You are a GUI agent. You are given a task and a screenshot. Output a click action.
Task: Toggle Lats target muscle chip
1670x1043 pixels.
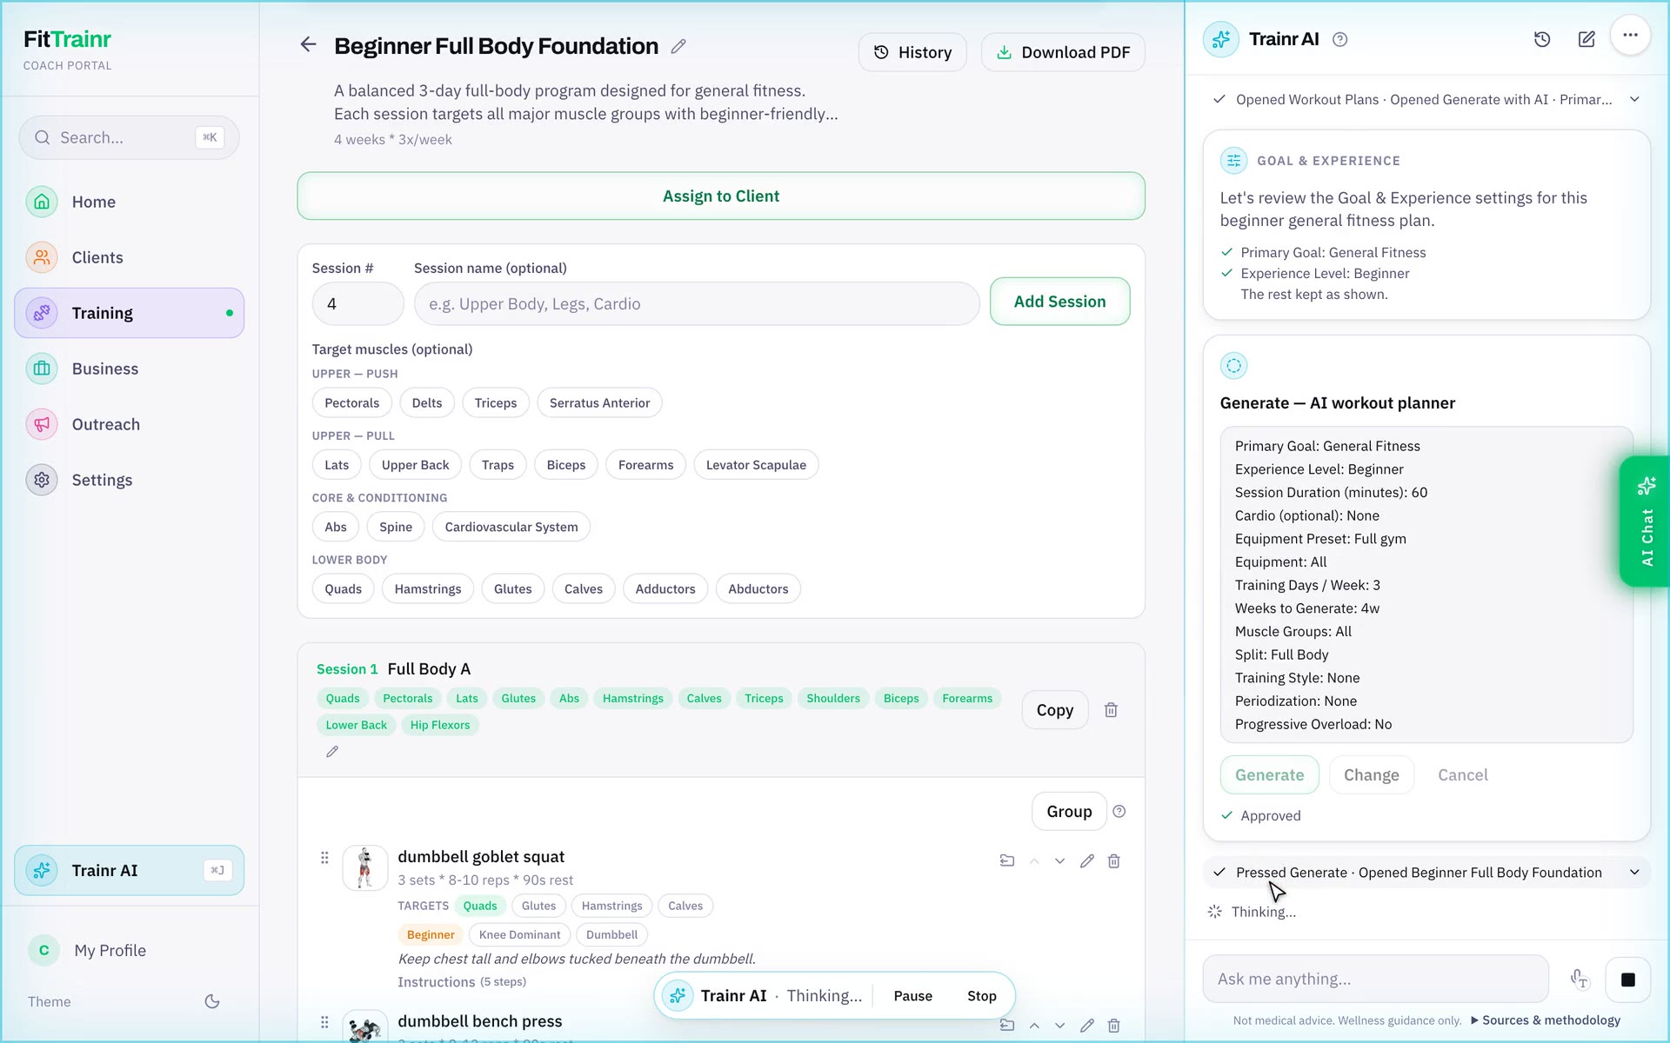click(337, 465)
